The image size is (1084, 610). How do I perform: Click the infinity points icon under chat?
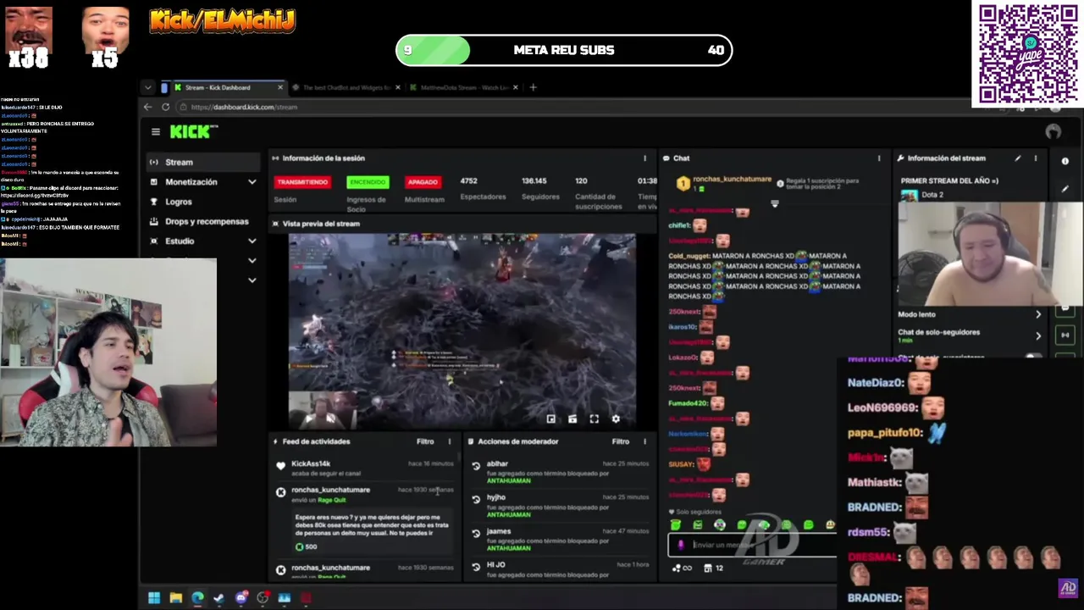(682, 568)
